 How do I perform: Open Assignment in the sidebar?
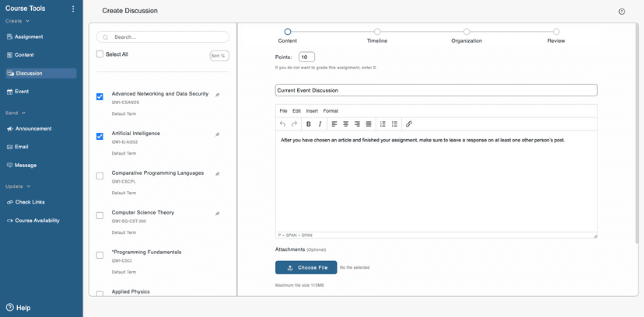(x=25, y=37)
